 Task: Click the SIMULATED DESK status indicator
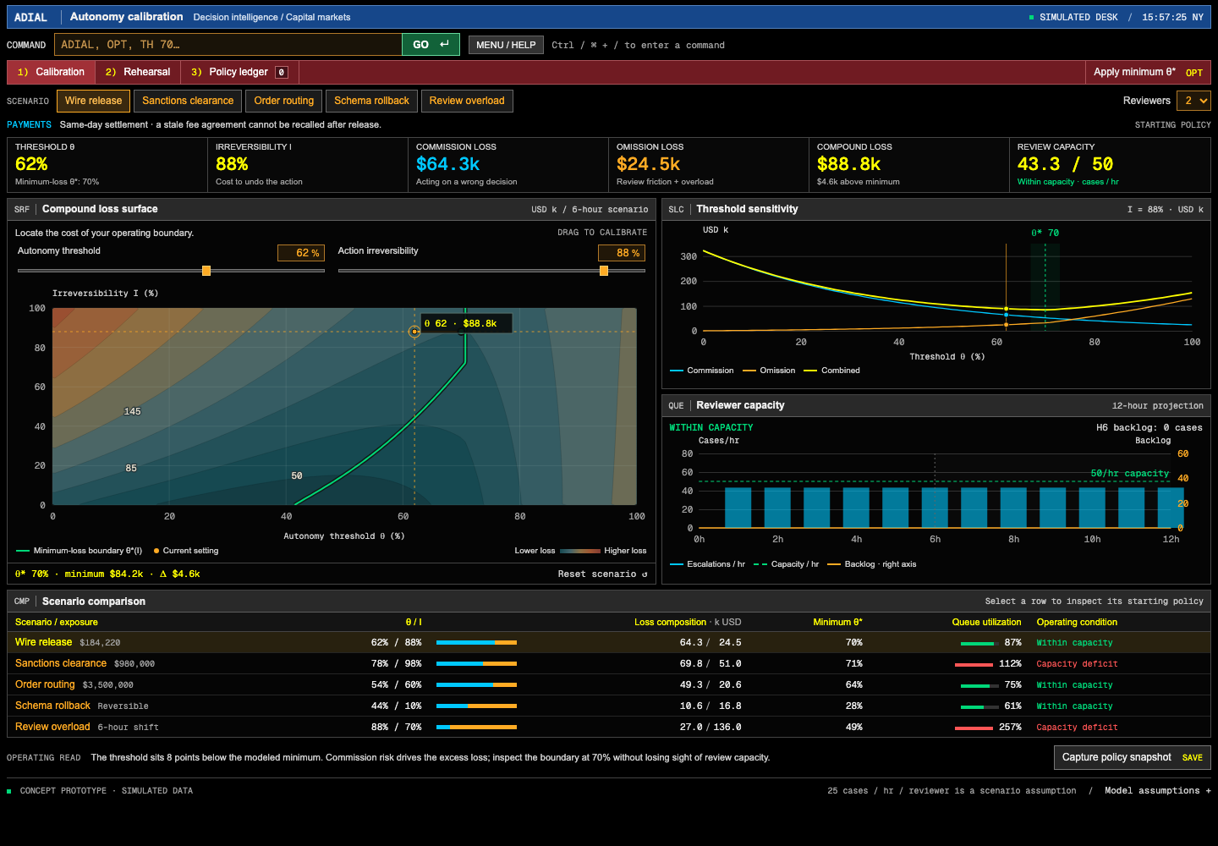click(x=1073, y=17)
